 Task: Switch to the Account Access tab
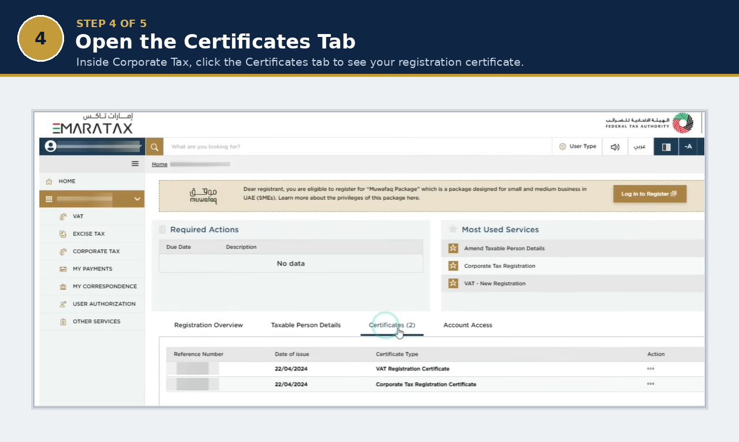pyautogui.click(x=468, y=325)
